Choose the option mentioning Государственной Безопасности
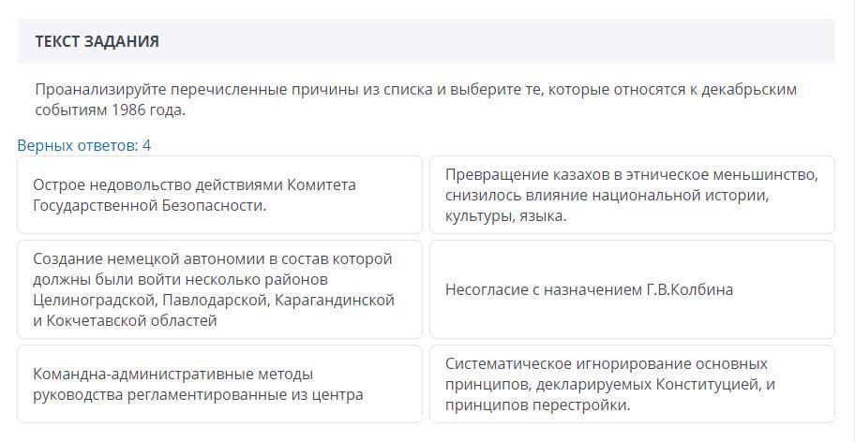The image size is (855, 442). (x=219, y=195)
